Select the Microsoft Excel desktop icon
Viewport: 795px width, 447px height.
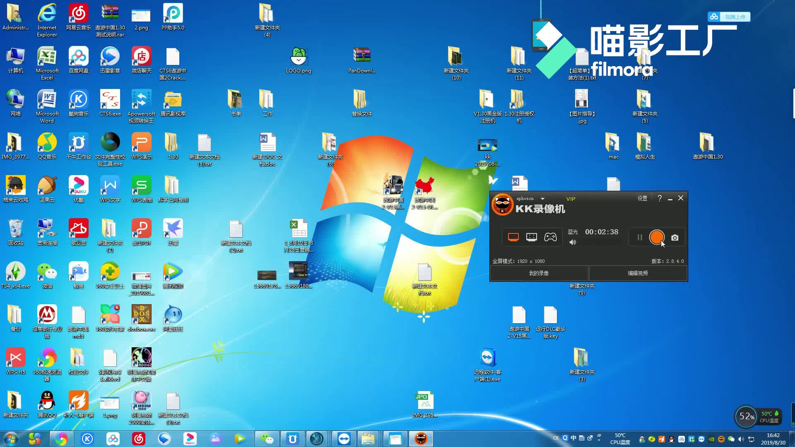coord(47,63)
